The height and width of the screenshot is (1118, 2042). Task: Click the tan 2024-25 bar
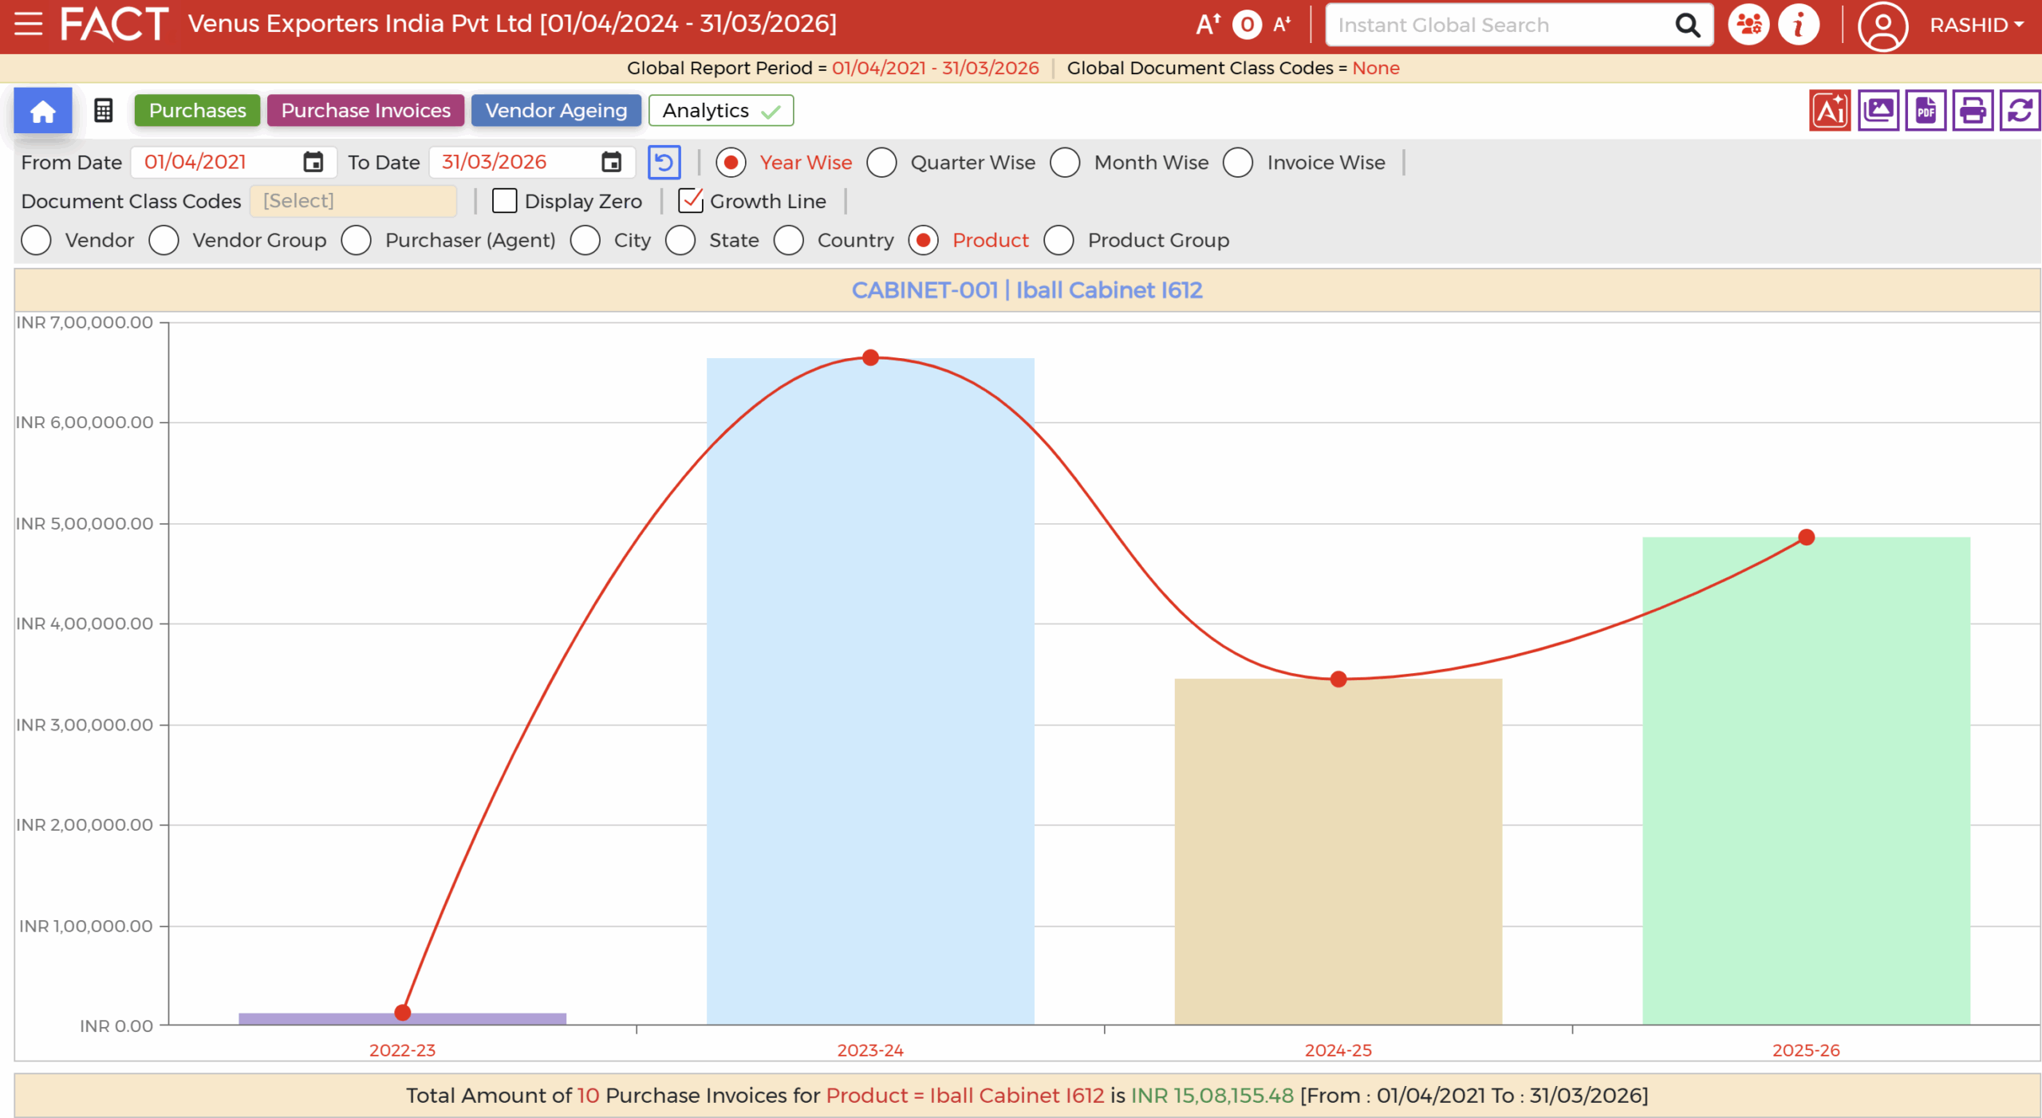click(1338, 852)
